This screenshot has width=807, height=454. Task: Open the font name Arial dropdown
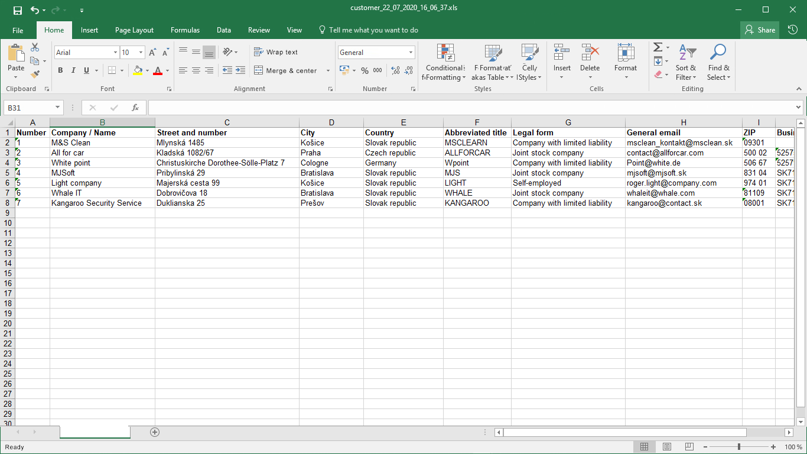pos(115,53)
